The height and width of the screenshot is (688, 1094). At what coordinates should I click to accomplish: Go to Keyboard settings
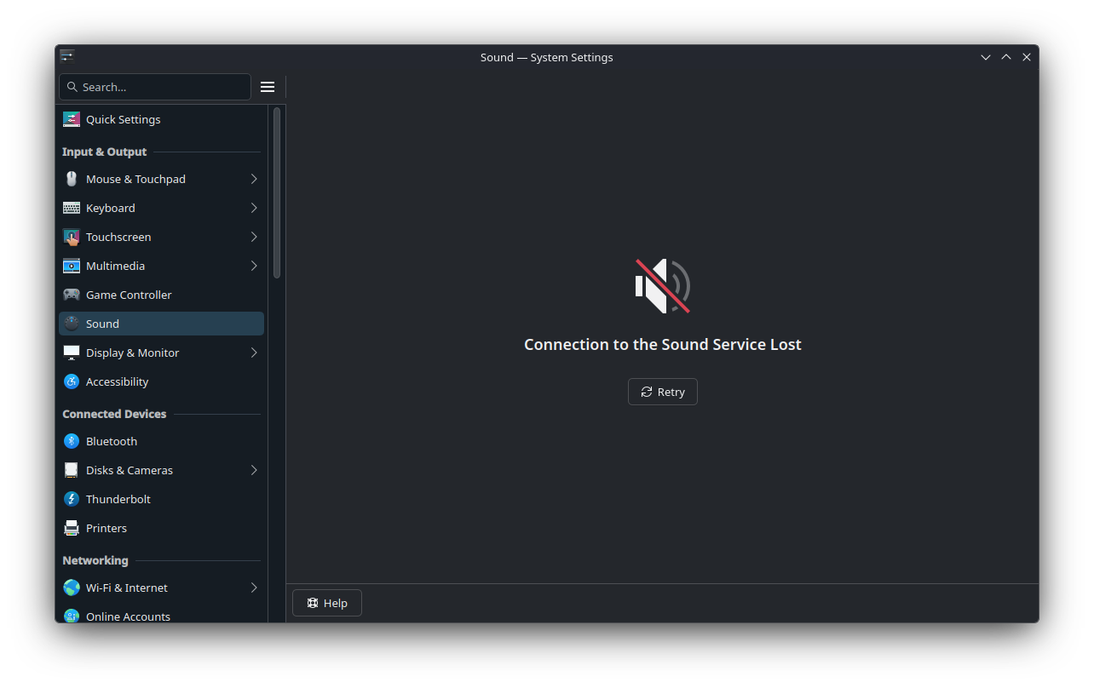[161, 208]
